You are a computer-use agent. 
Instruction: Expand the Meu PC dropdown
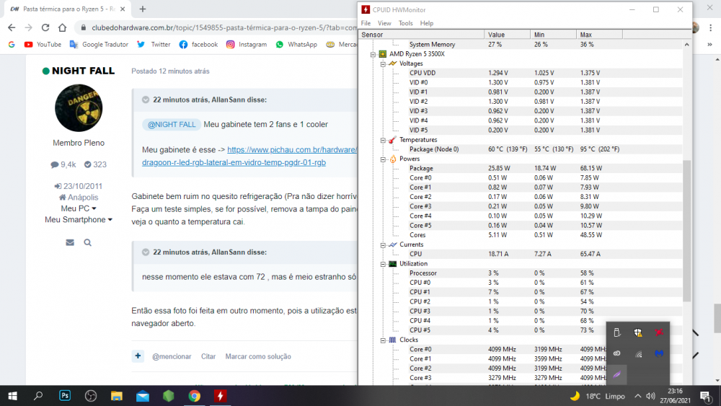click(x=79, y=208)
